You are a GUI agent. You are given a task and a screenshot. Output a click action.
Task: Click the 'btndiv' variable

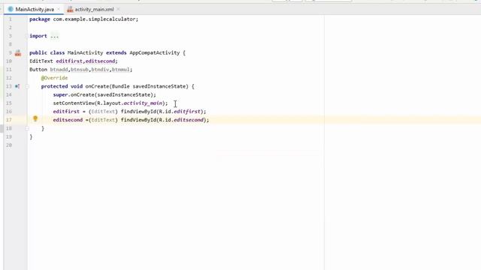click(100, 70)
